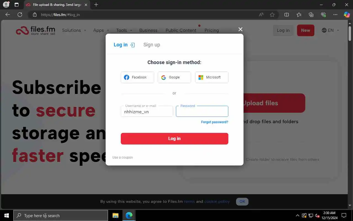This screenshot has width=353, height=221.
Task: Open split screen view
Action: pos(287,15)
